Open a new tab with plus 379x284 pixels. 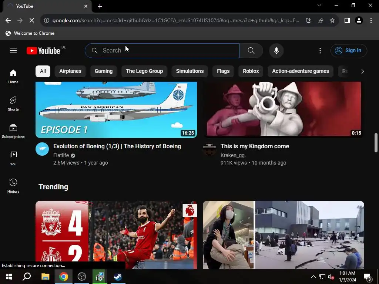(100, 6)
